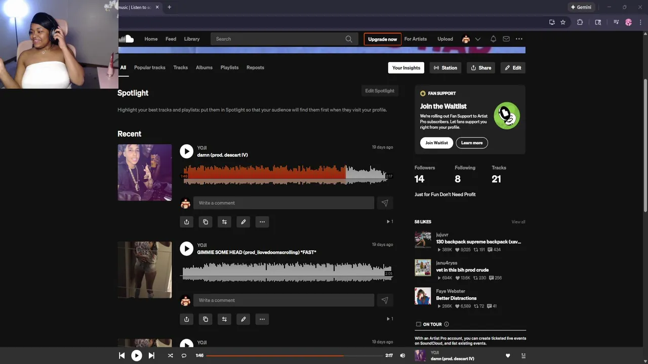The image size is (648, 364).
Task: Mute the volume in player bar
Action: point(402,355)
